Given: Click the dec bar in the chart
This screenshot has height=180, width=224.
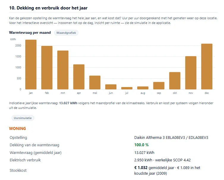Looking at the screenshot, I should [207, 67].
